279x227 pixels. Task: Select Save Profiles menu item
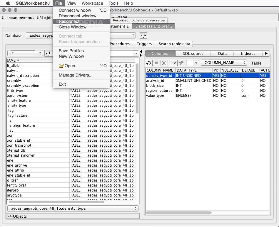pos(81,51)
